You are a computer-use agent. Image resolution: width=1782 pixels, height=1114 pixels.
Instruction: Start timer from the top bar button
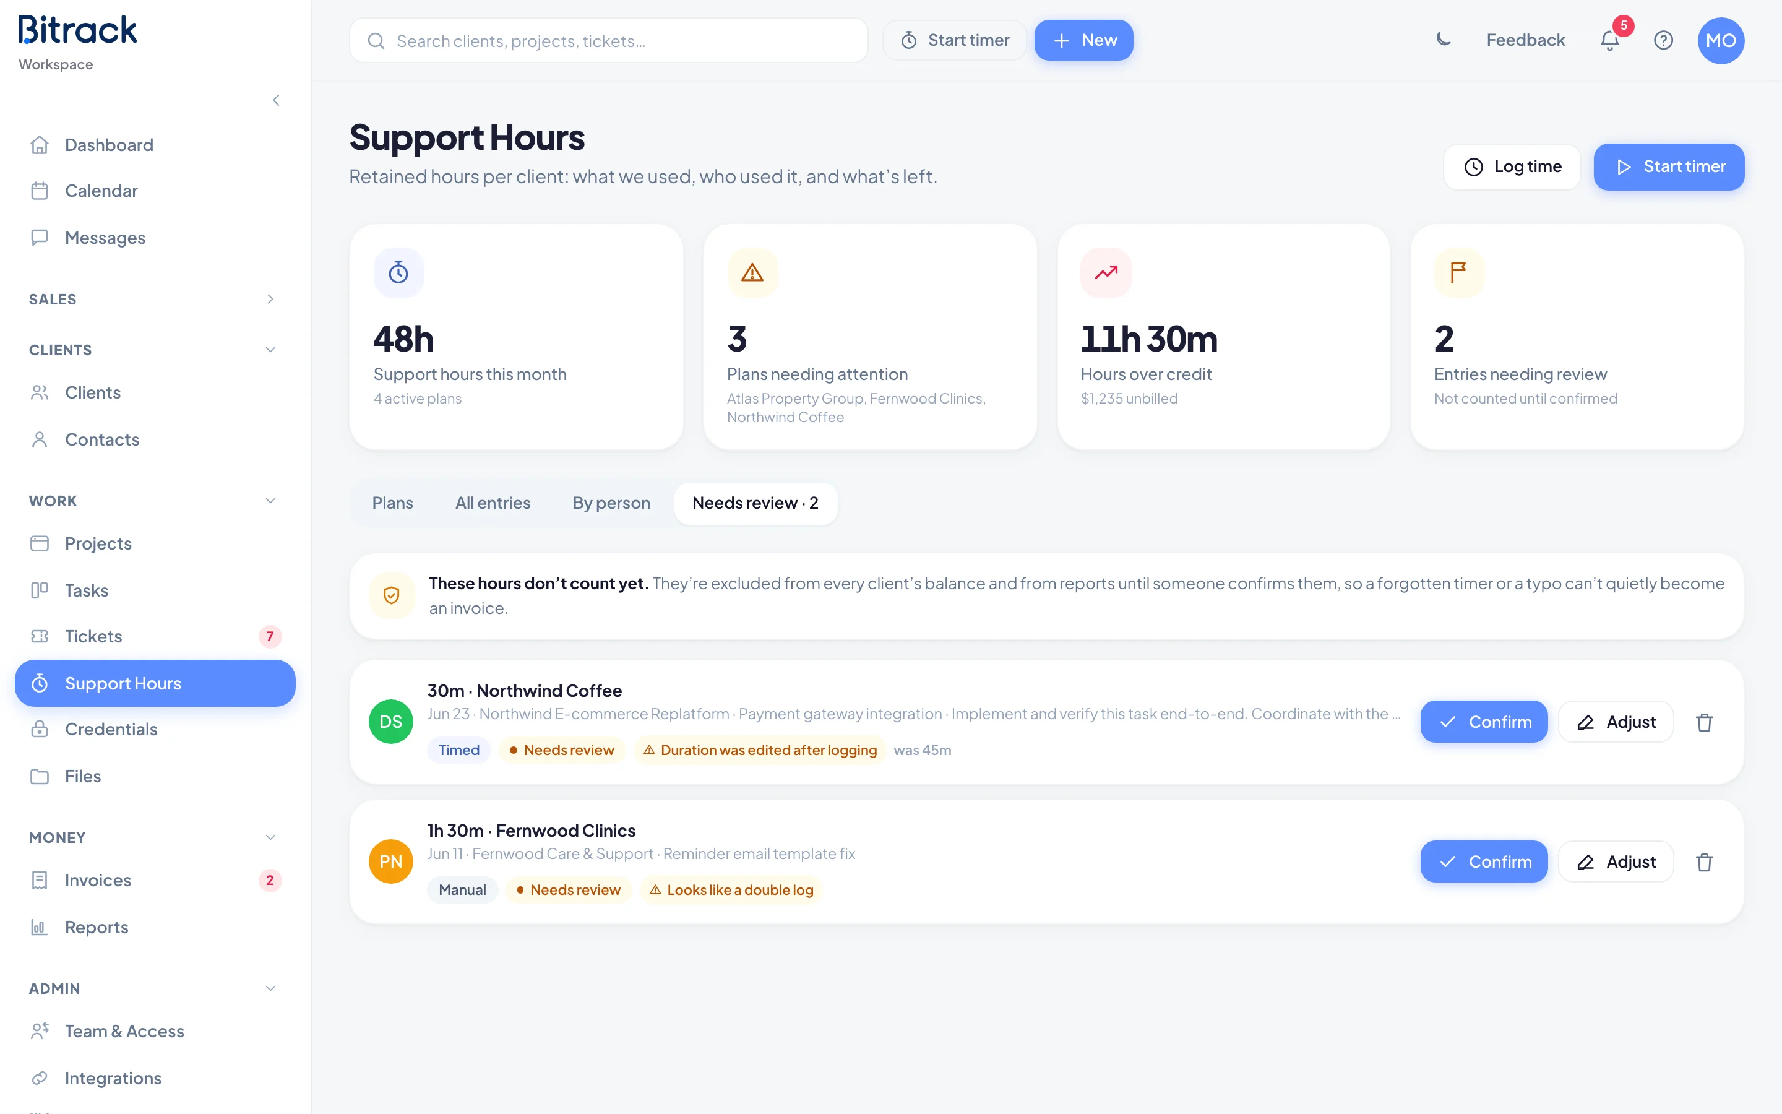coord(955,40)
